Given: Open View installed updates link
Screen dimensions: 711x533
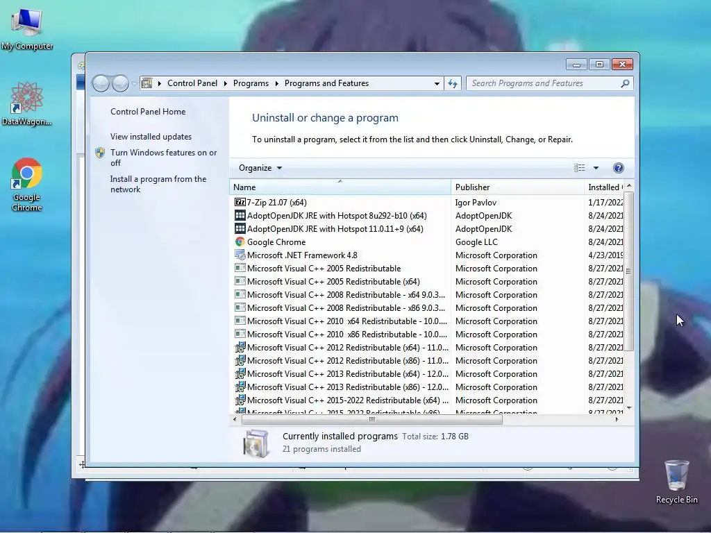Looking at the screenshot, I should pyautogui.click(x=151, y=137).
